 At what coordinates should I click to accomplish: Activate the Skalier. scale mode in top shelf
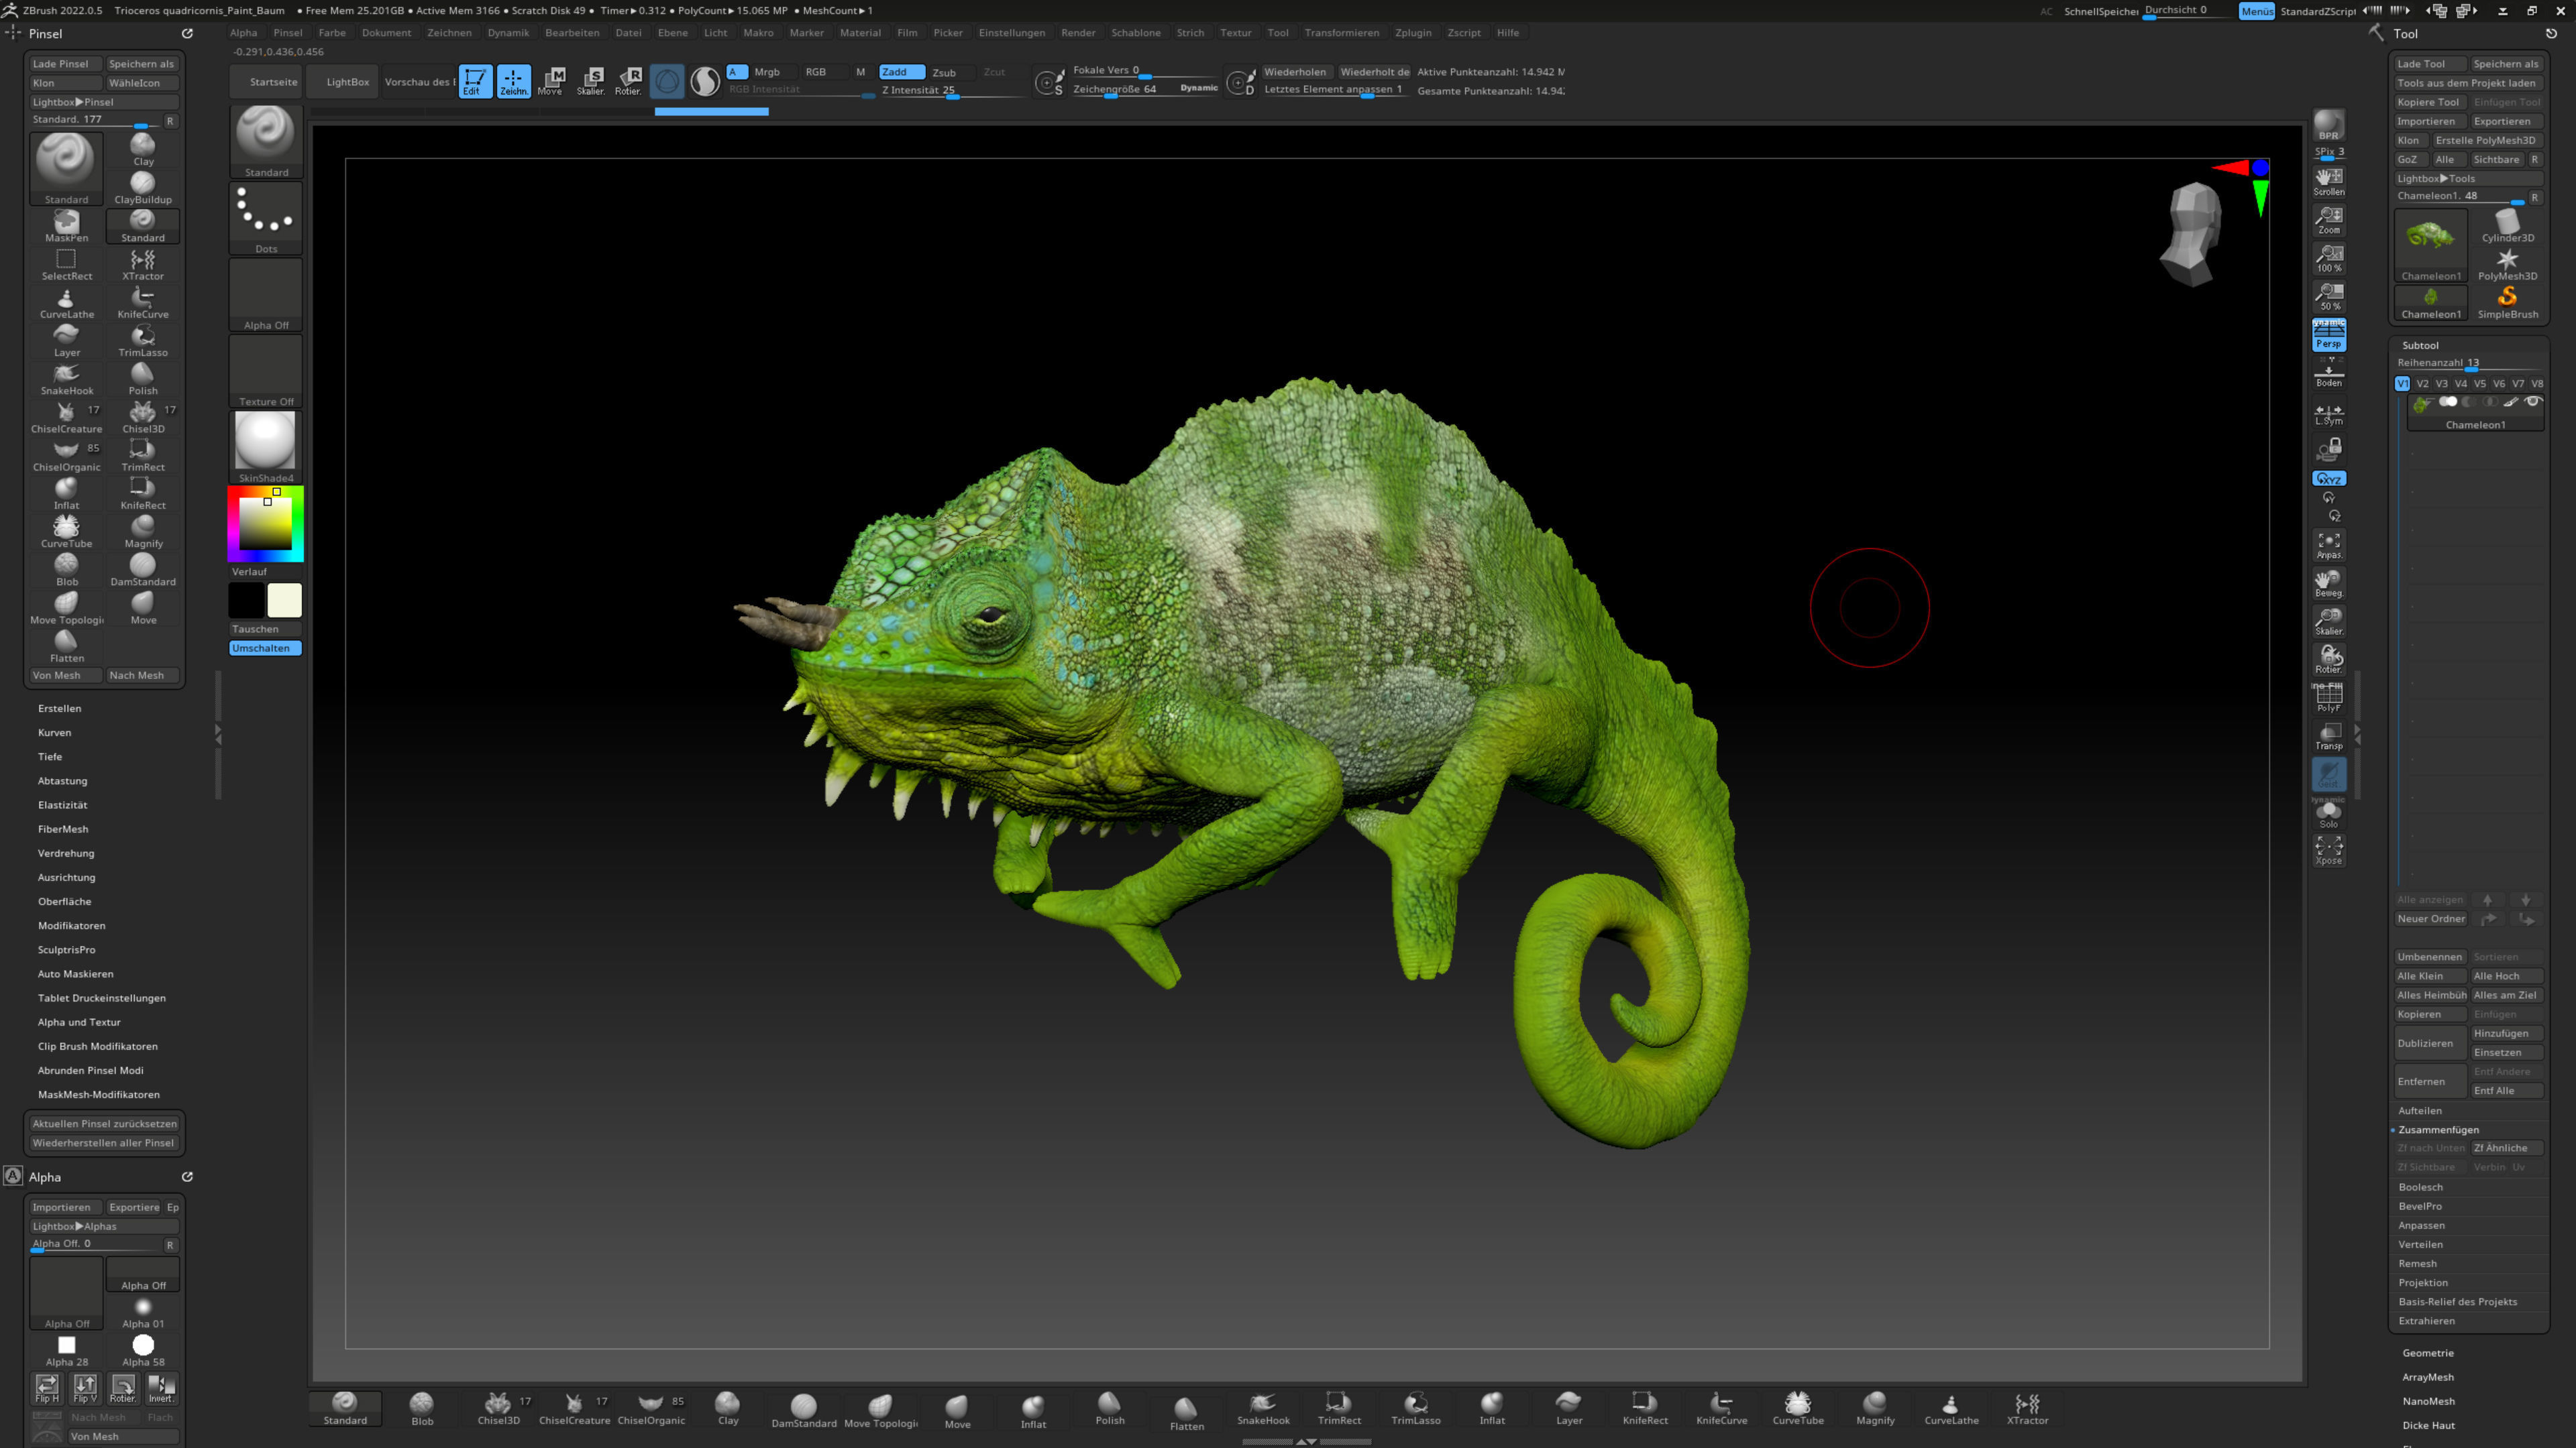tap(590, 81)
